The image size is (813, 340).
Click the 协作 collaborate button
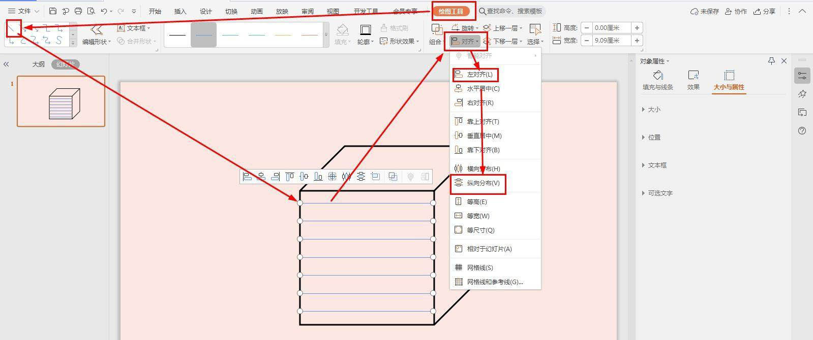point(736,11)
